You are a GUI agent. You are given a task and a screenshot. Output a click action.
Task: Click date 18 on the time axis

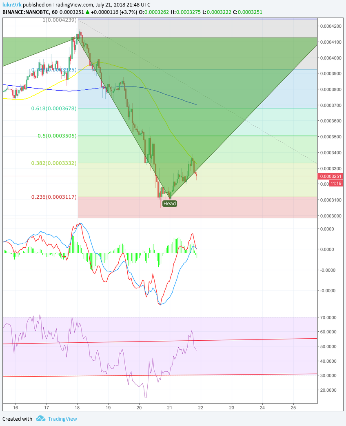point(77,408)
